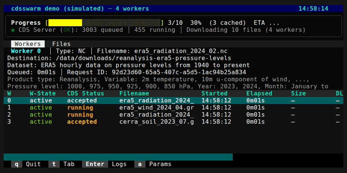The width and height of the screenshot is (347, 173).
Task: Click the teal horizontal scrollbar at bottom
Action: (x=118, y=157)
